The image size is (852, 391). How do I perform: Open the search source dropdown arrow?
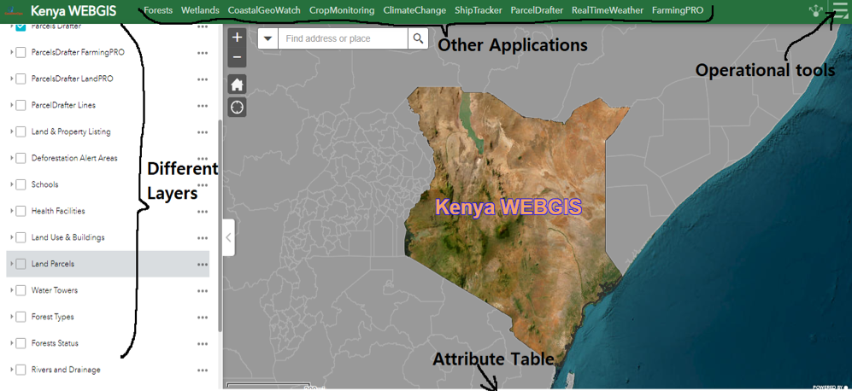coord(267,38)
